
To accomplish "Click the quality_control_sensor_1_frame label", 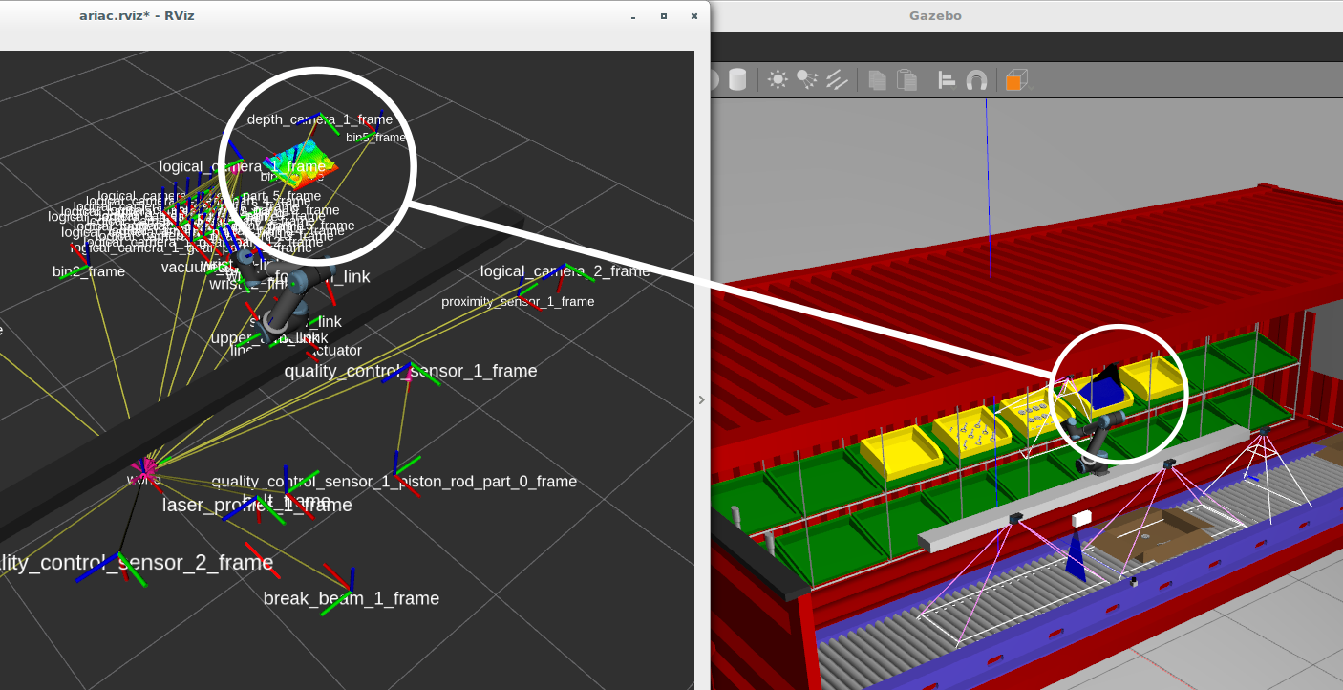I will (x=412, y=371).
